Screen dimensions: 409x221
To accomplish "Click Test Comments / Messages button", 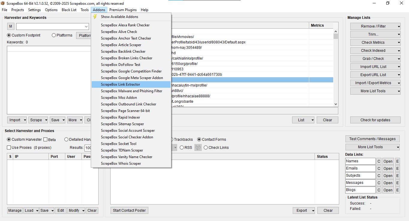I will [x=372, y=139].
